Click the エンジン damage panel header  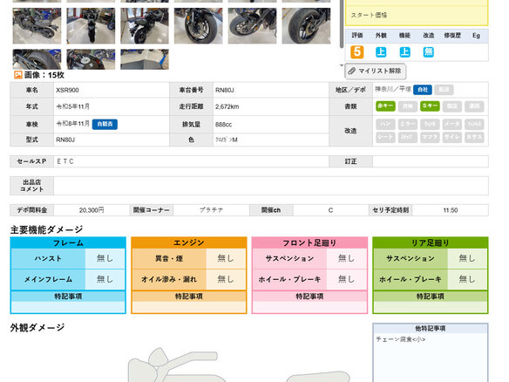(188, 242)
